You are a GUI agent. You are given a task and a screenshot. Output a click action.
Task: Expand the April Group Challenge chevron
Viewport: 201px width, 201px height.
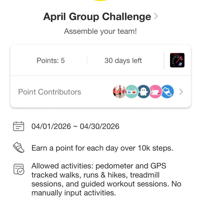coord(156,17)
